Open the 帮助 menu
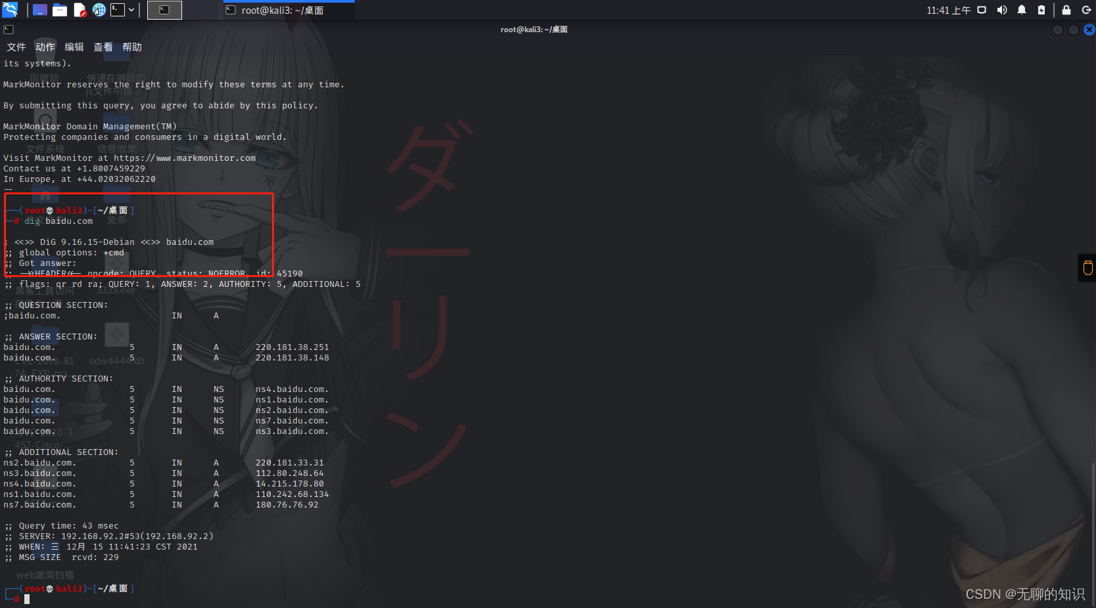1096x608 pixels. 132,47
